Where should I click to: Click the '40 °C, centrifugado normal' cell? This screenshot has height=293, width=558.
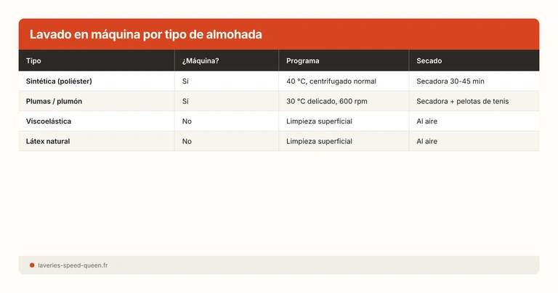(x=331, y=81)
